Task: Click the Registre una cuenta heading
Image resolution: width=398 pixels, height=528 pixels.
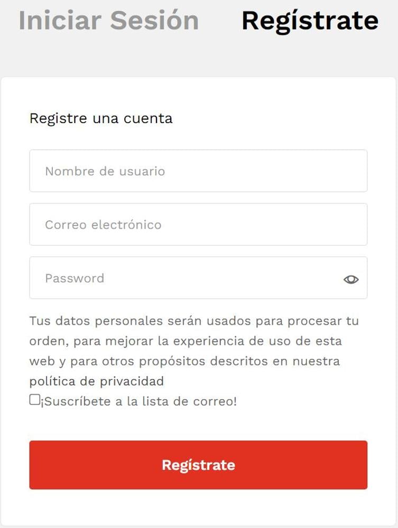Action: [101, 118]
